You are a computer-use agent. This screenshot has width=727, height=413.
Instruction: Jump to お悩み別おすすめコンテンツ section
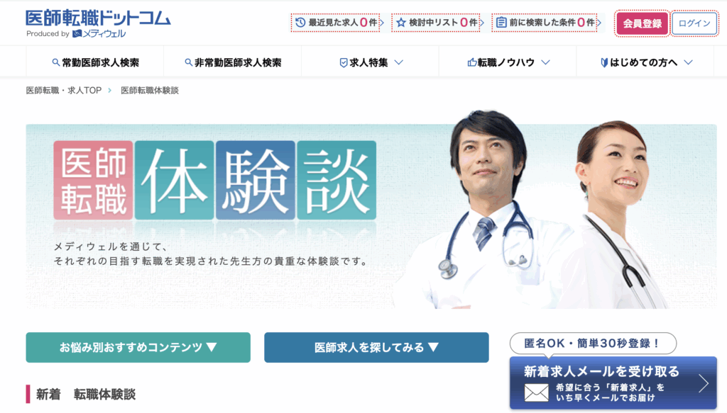(138, 347)
